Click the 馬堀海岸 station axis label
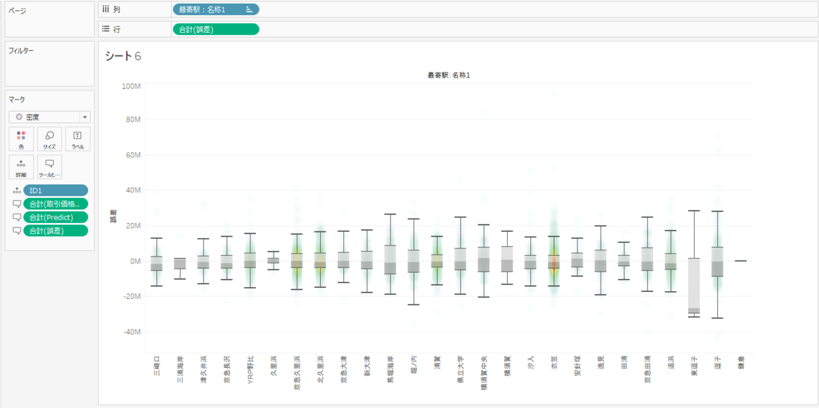The image size is (819, 408). point(390,369)
